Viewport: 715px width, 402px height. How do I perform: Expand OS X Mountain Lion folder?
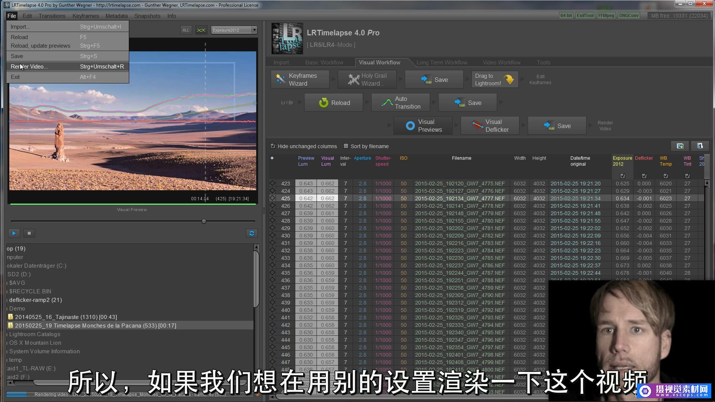tap(35, 343)
